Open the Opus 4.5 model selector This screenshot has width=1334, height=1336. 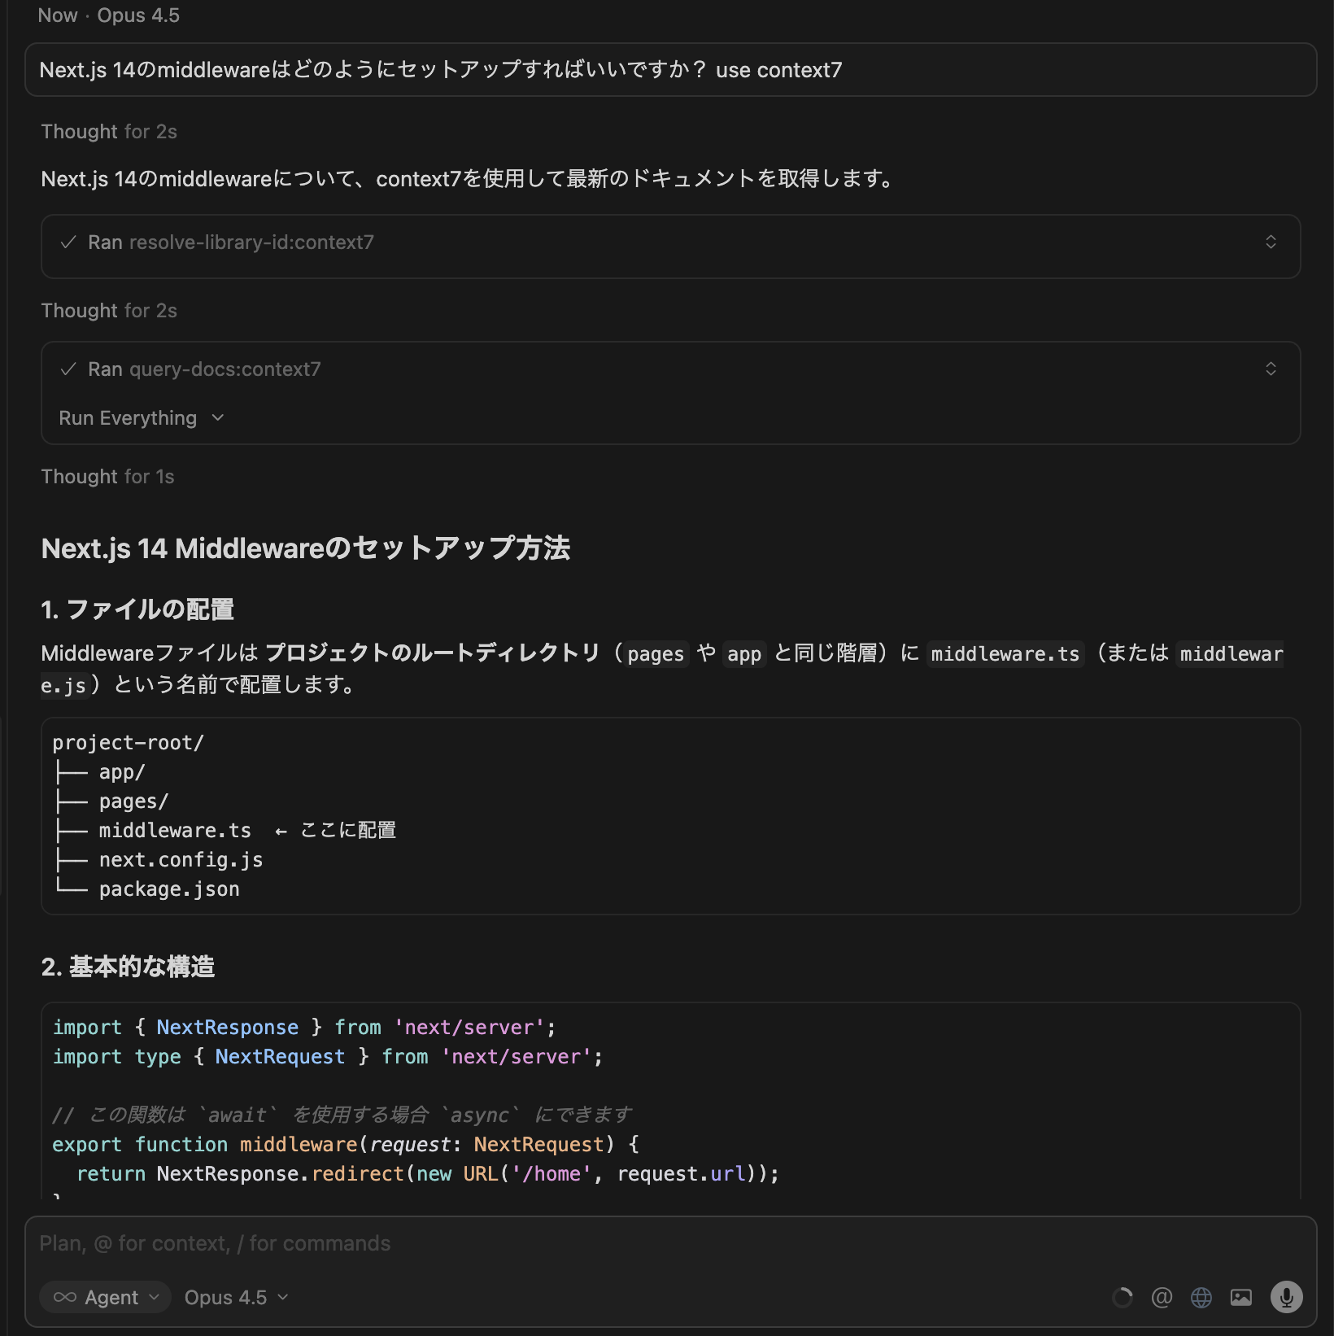(233, 1297)
